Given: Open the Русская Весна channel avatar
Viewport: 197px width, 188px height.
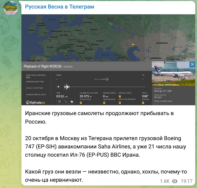Looking at the screenshot, I should click(11, 8).
